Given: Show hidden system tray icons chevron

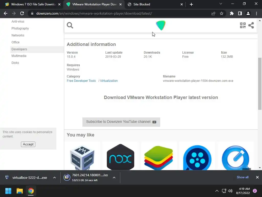Looking at the screenshot, I should click(x=217, y=191).
